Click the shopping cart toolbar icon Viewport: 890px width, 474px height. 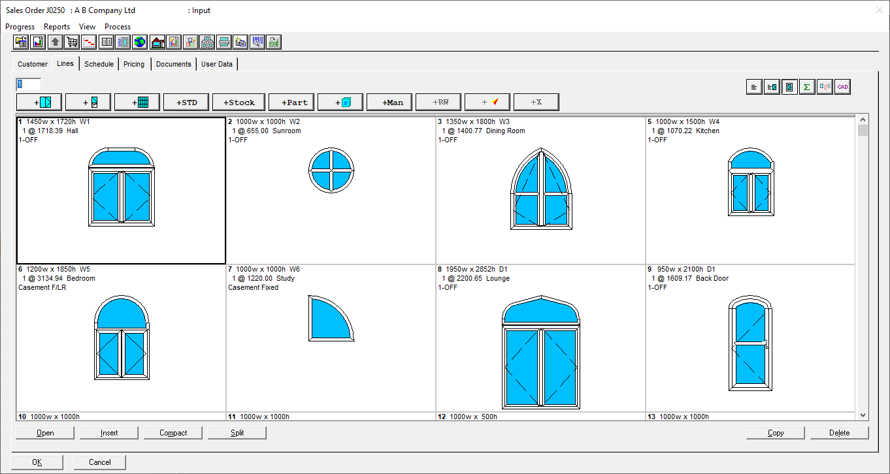click(72, 42)
